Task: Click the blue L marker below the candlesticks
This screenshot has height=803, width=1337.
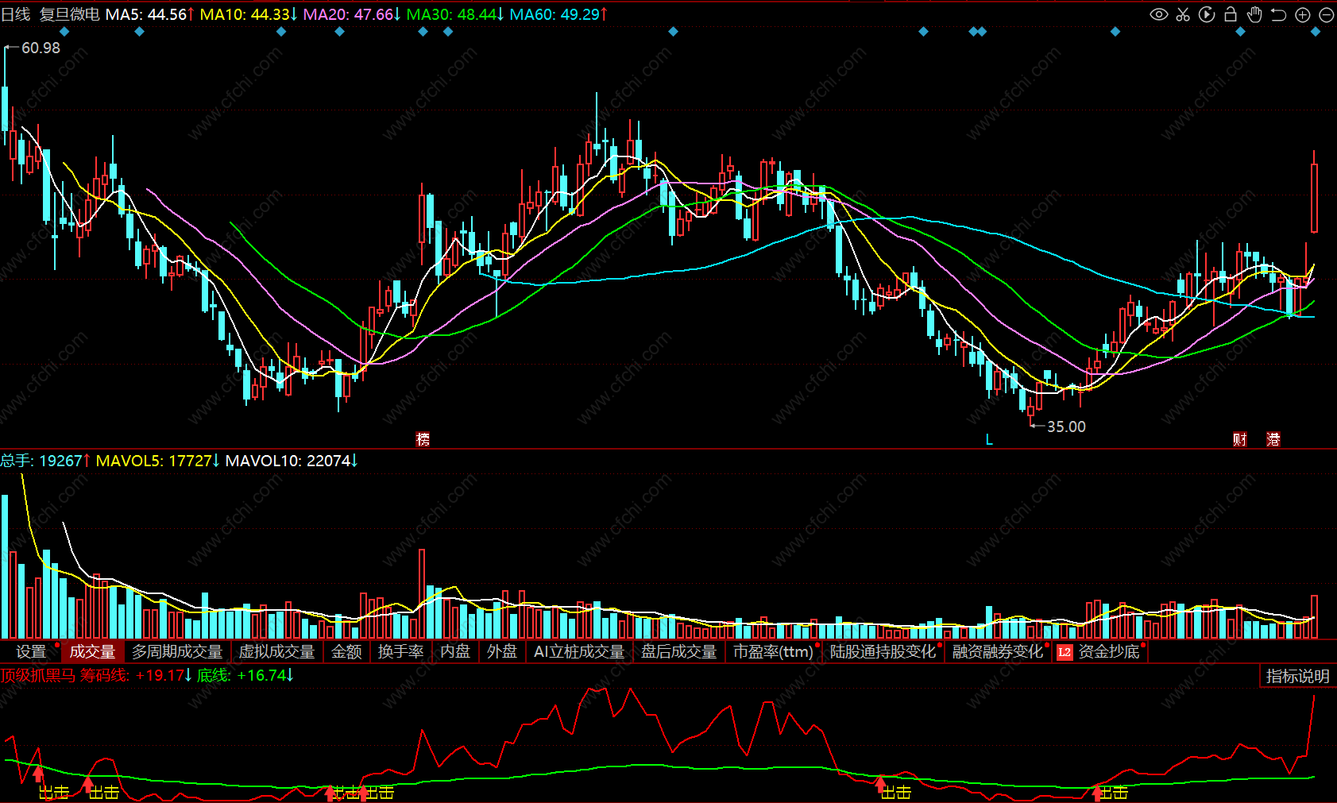Action: pos(989,439)
